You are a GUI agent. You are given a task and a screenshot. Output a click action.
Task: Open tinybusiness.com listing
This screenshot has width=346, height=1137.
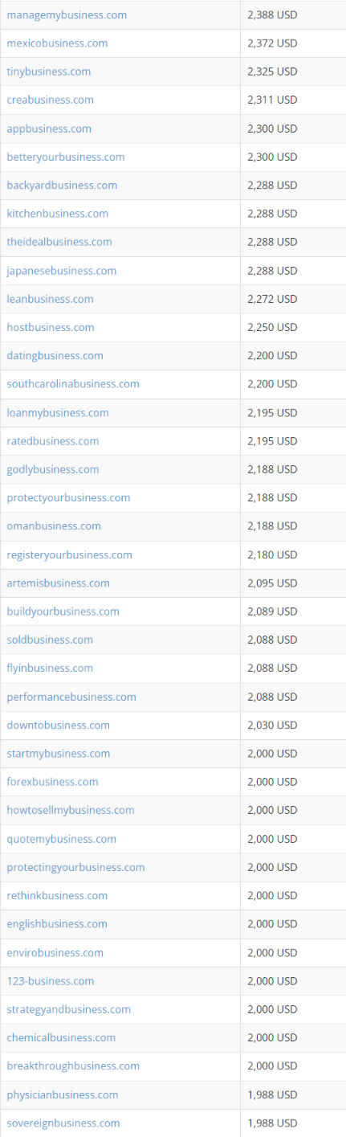49,72
